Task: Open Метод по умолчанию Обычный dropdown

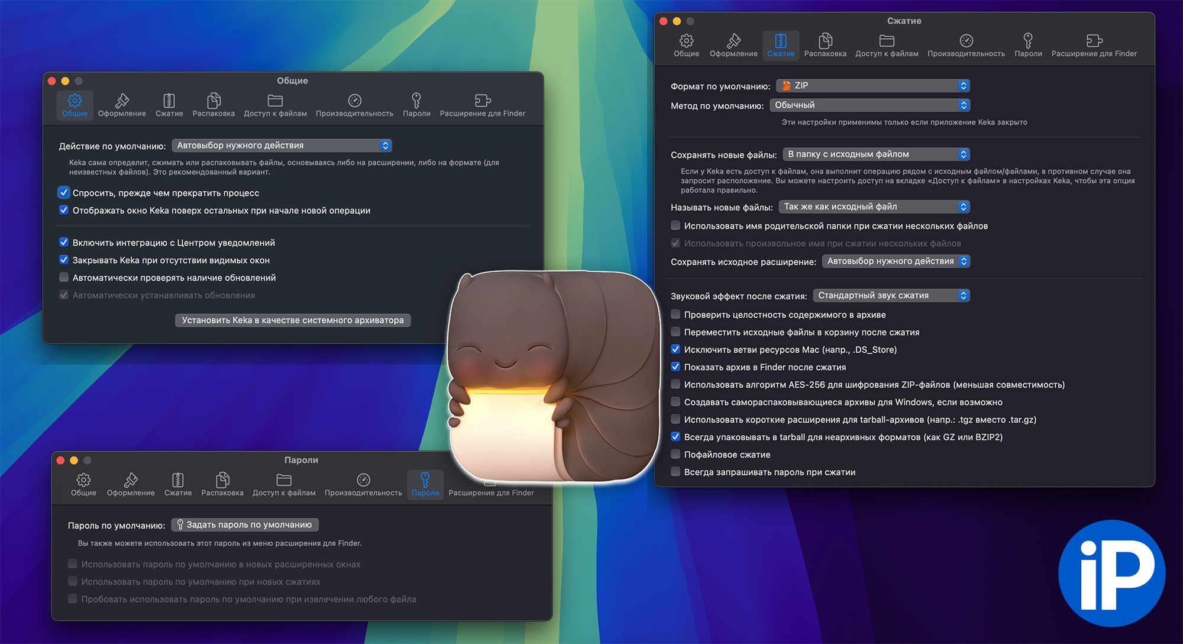Action: pos(870,105)
